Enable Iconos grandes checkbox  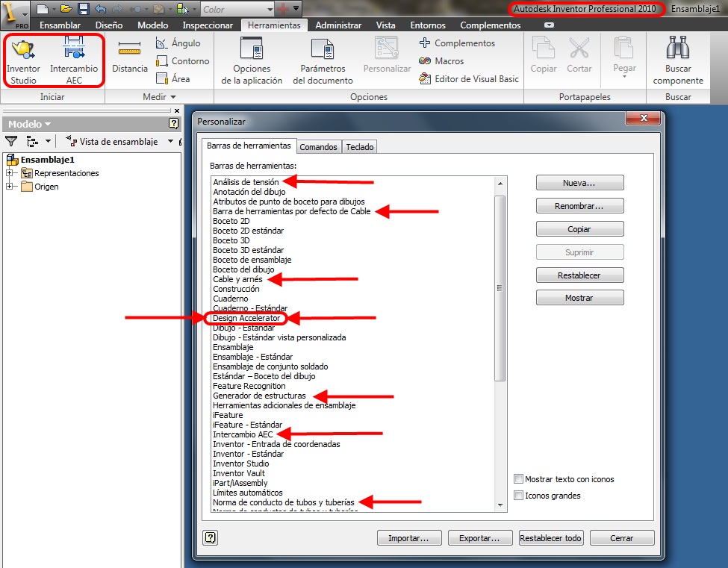(x=519, y=495)
